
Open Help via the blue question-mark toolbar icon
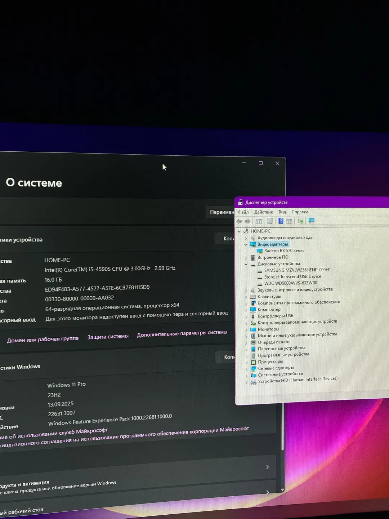[281, 221]
